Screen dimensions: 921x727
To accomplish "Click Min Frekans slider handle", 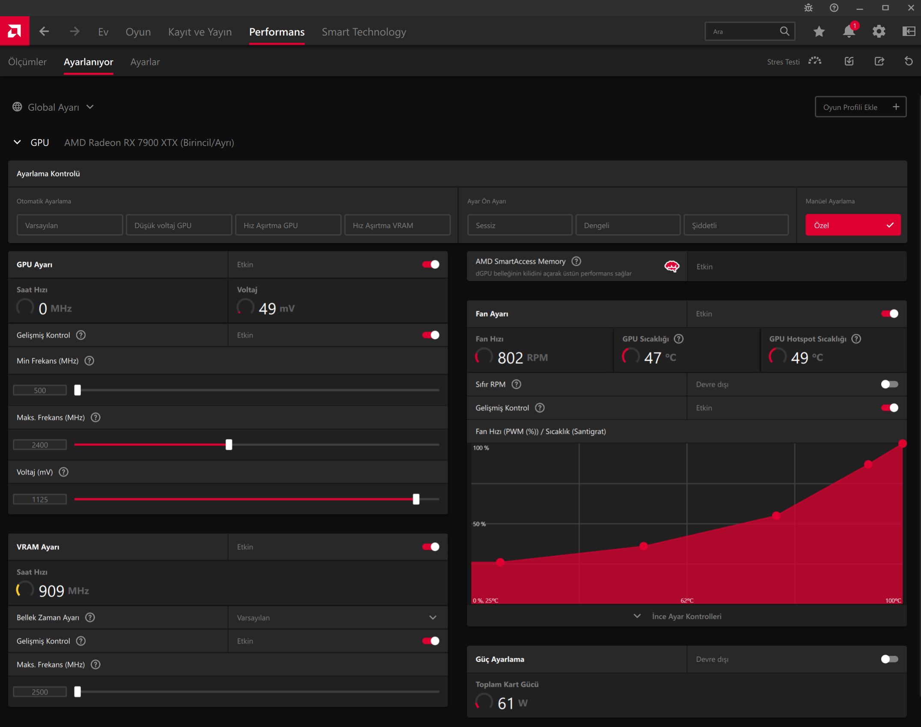I will click(77, 390).
